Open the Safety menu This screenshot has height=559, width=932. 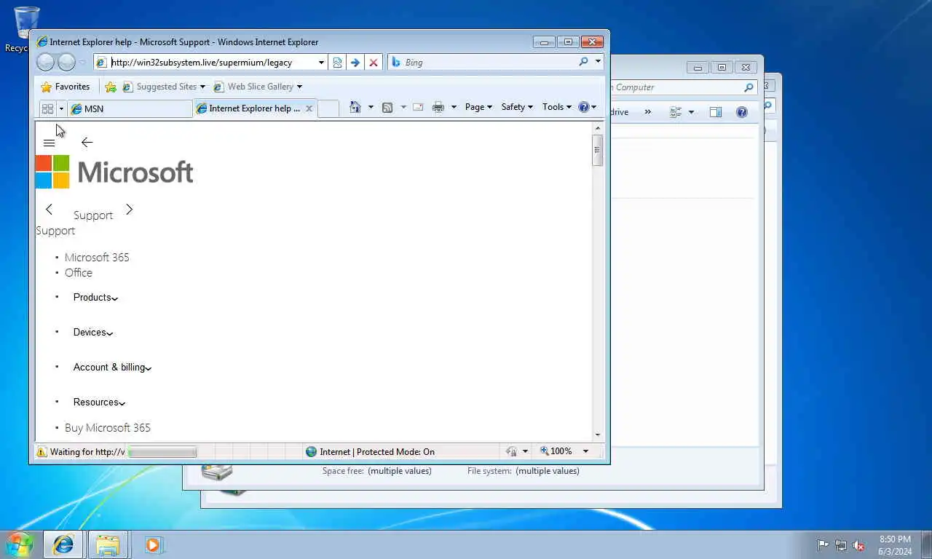517,107
